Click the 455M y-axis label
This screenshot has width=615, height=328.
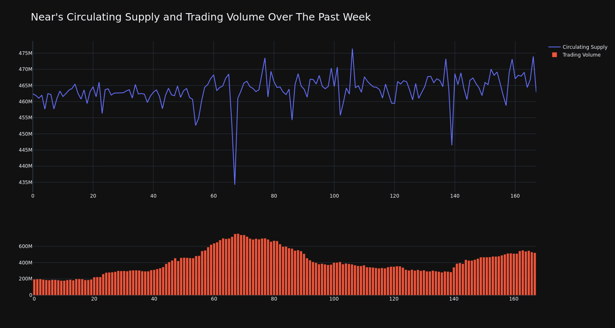pyautogui.click(x=25, y=118)
